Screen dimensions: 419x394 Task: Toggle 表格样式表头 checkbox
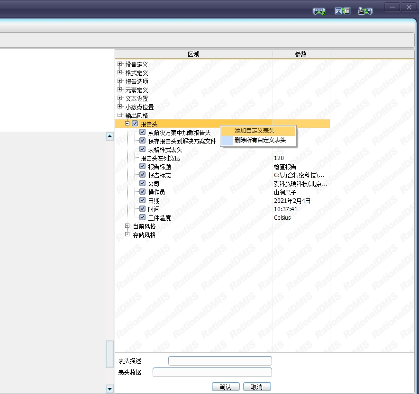142,149
